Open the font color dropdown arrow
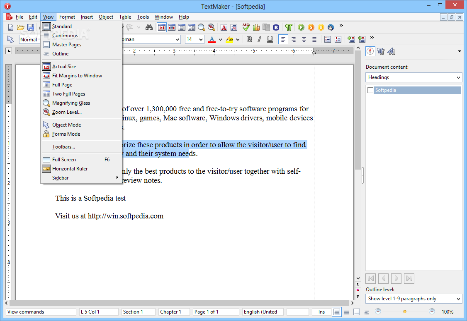 pyautogui.click(x=220, y=39)
